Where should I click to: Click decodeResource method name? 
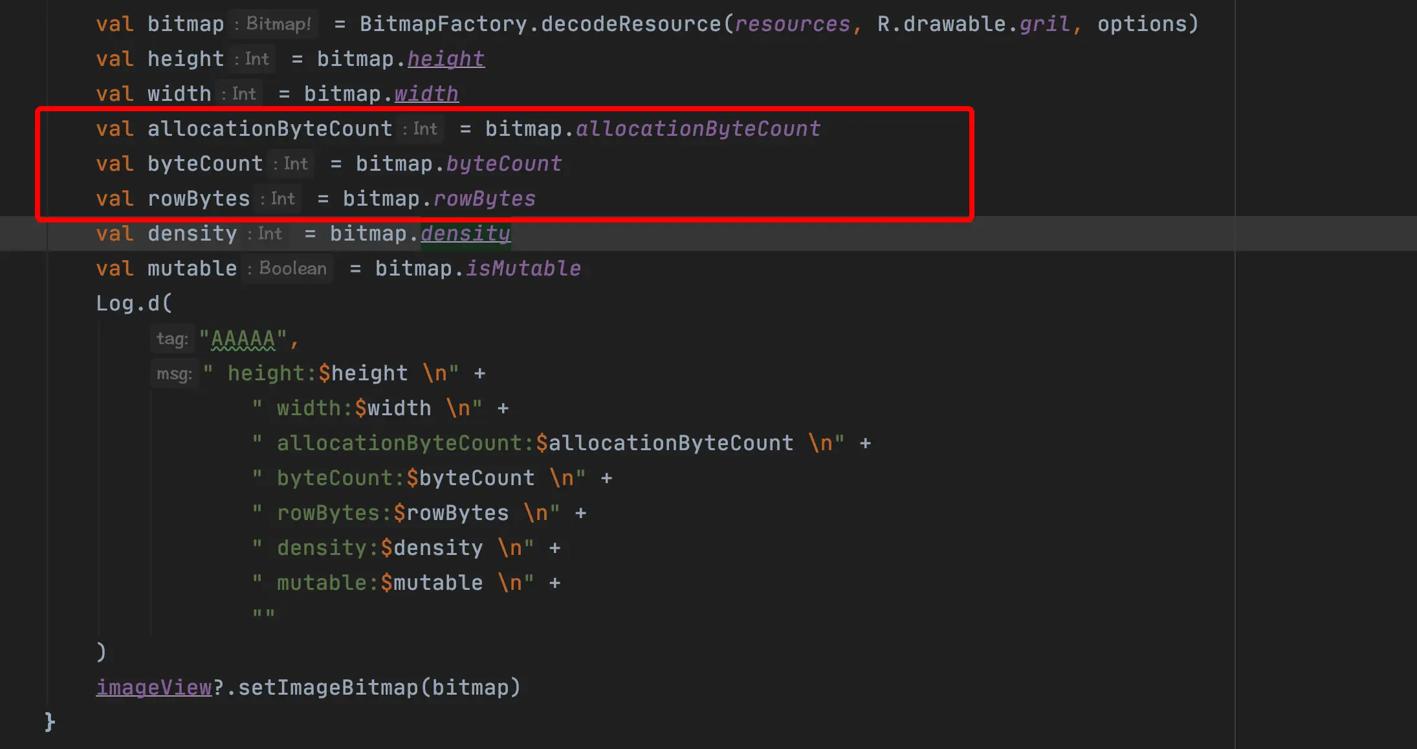(x=630, y=24)
